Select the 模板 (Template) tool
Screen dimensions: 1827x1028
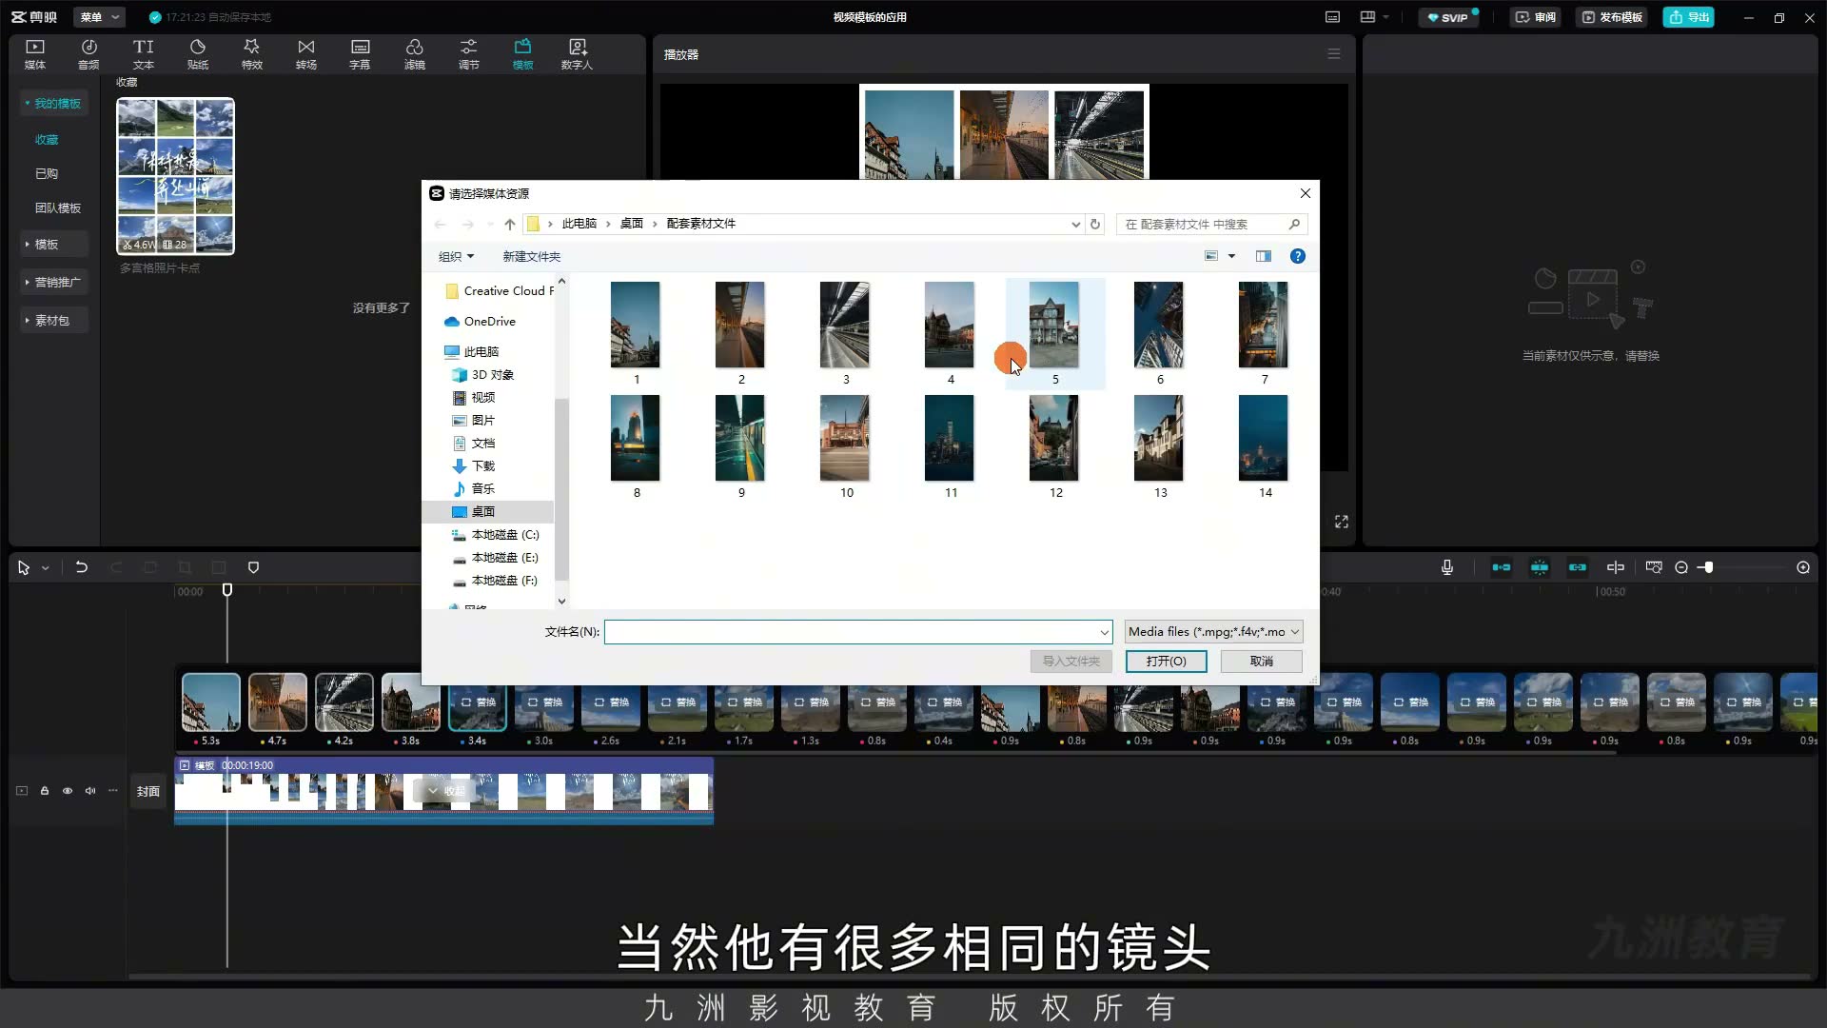click(x=522, y=54)
